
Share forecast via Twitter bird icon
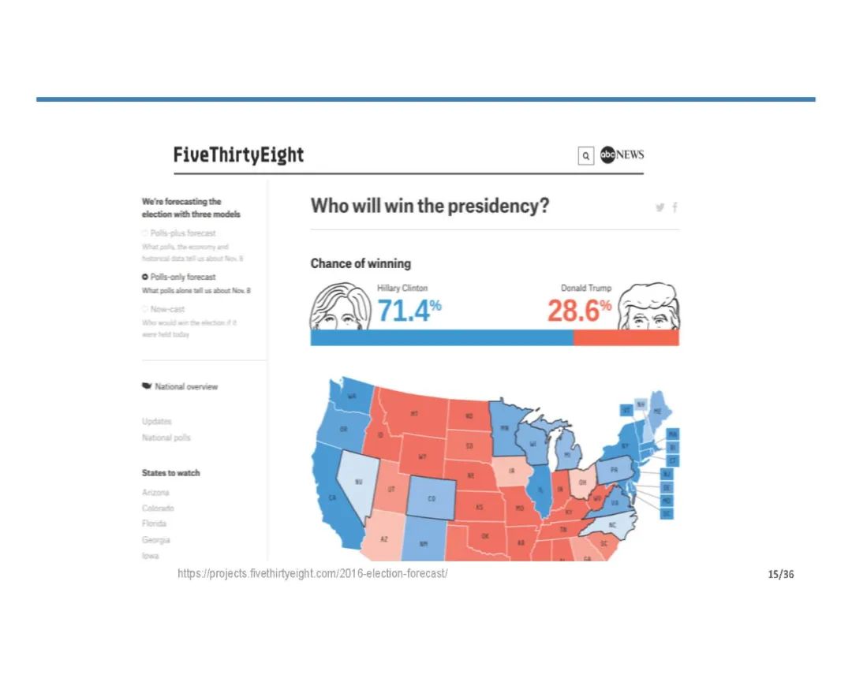click(x=660, y=207)
